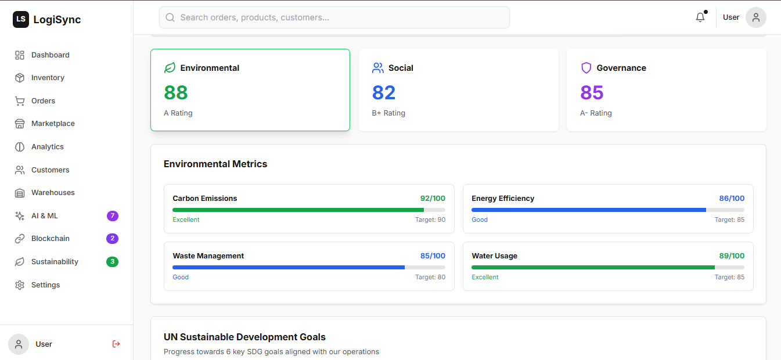Click the Good status under Waste Management
The image size is (781, 360).
pyautogui.click(x=181, y=278)
